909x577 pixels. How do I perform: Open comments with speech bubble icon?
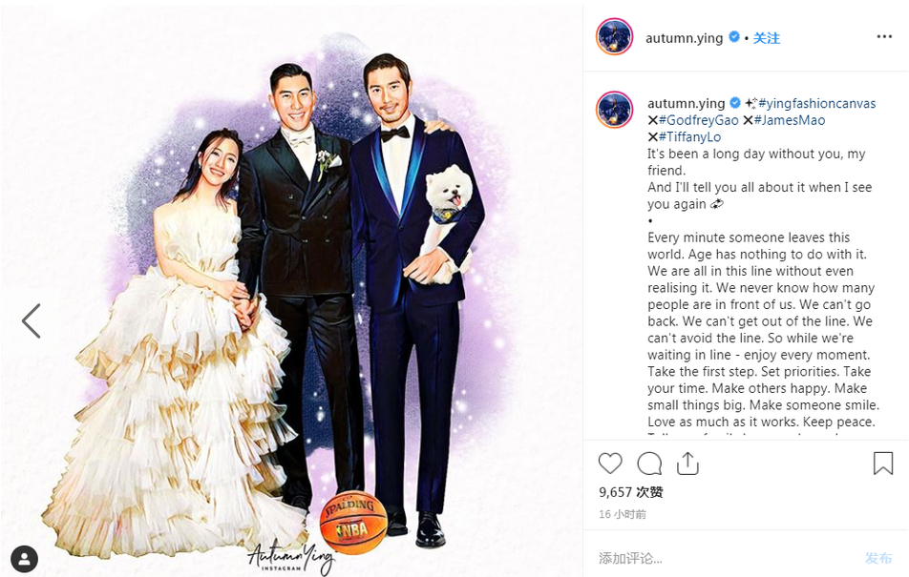point(649,464)
